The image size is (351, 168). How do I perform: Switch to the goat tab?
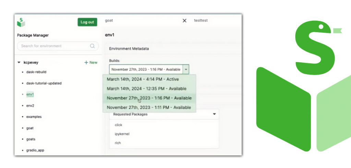tap(109, 20)
